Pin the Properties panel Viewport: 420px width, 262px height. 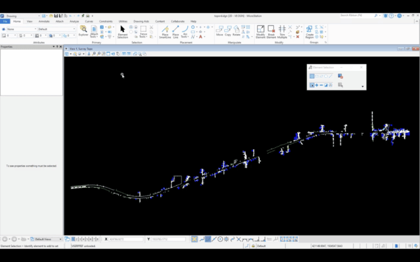[57, 46]
